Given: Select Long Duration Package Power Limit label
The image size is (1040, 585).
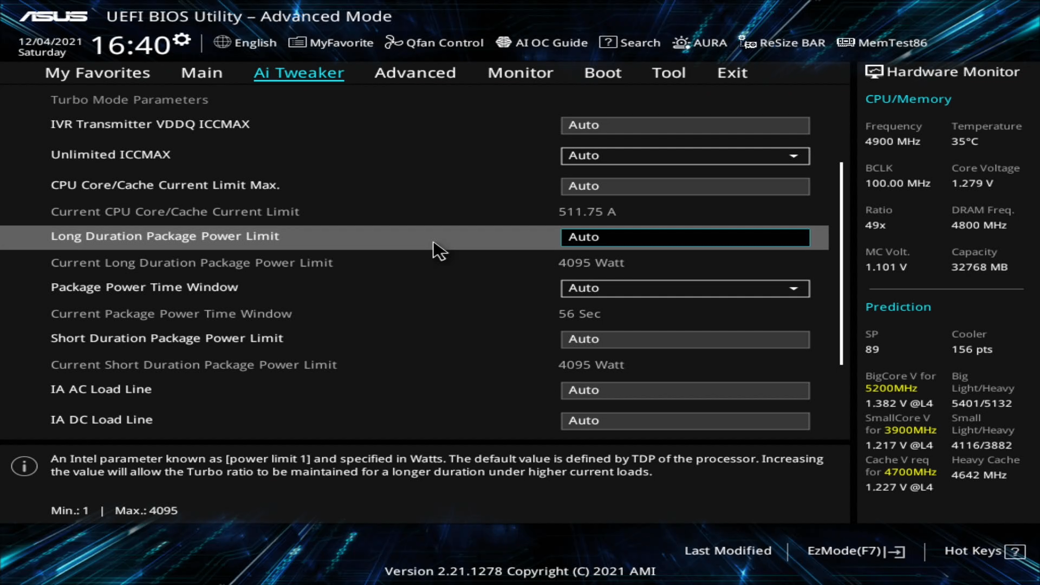Looking at the screenshot, I should pos(165,236).
